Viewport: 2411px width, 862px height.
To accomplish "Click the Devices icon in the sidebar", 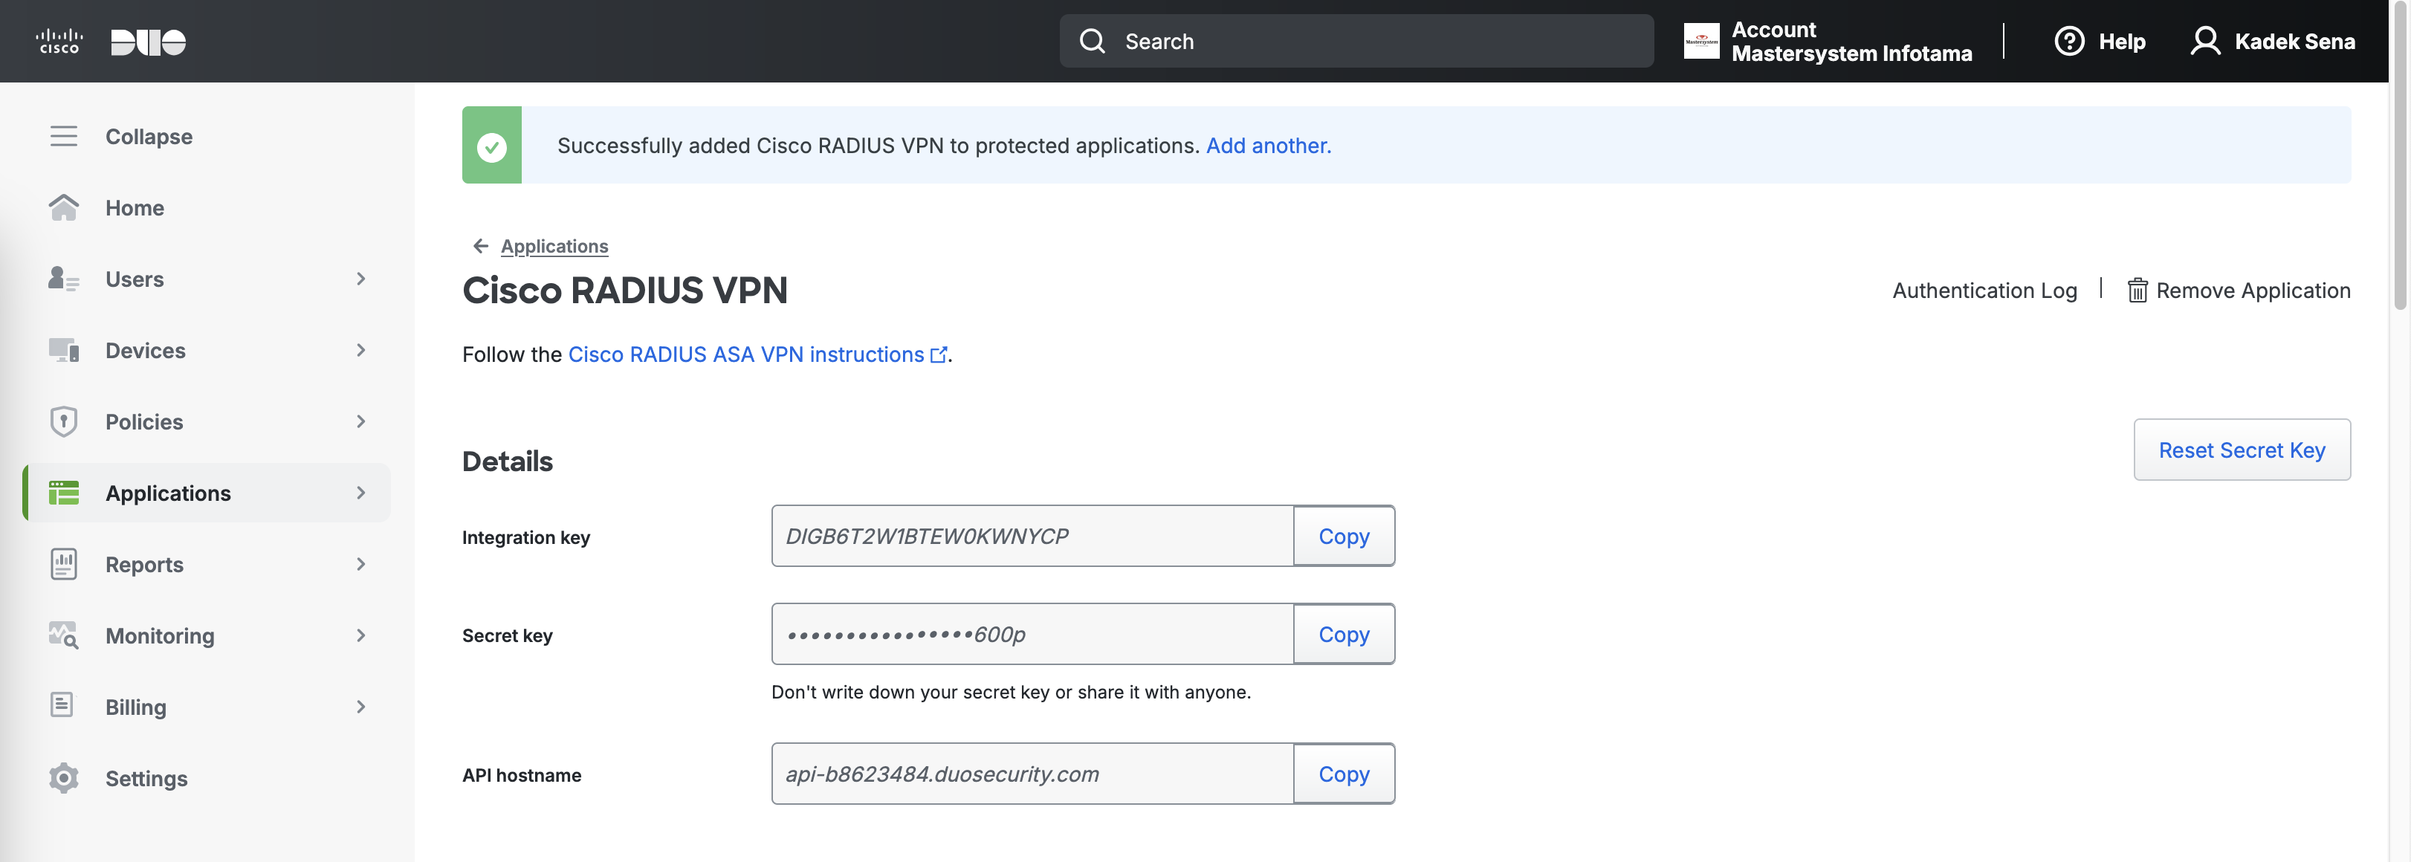I will (x=64, y=350).
